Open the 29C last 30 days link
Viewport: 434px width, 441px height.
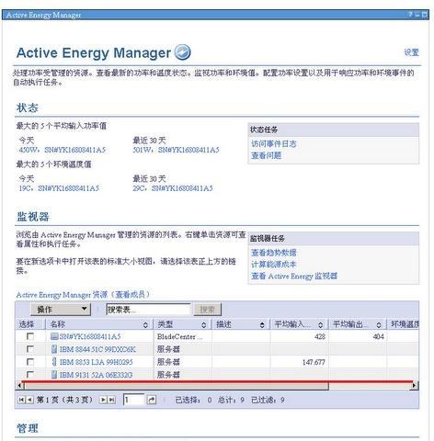click(173, 188)
